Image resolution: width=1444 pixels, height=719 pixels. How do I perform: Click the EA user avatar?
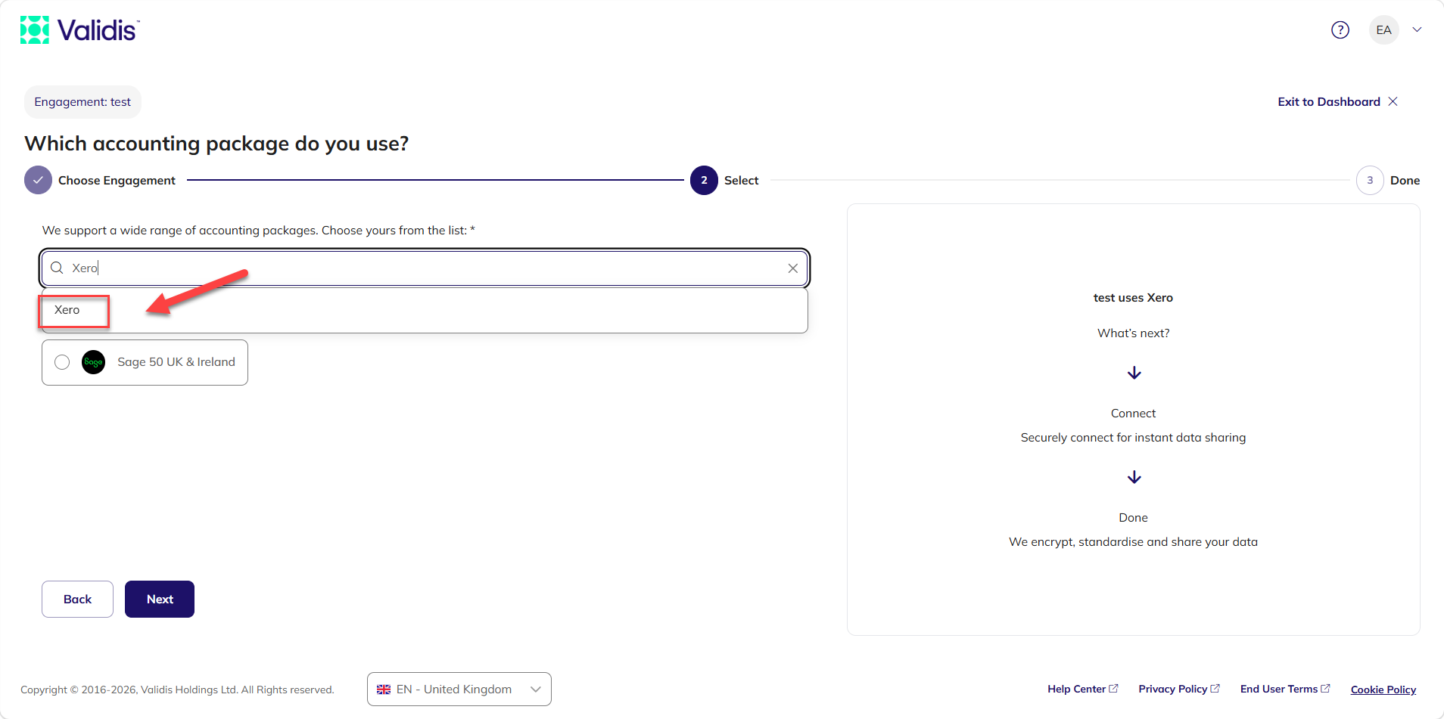tap(1384, 30)
